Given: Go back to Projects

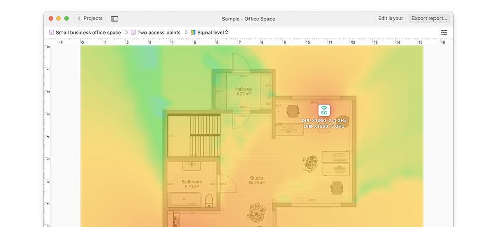Looking at the screenshot, I should tap(90, 19).
